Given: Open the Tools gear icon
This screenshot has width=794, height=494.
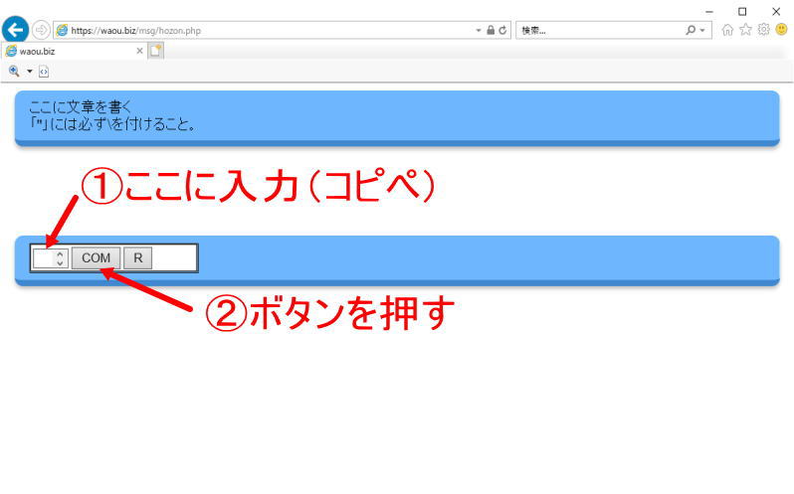Looking at the screenshot, I should (763, 30).
